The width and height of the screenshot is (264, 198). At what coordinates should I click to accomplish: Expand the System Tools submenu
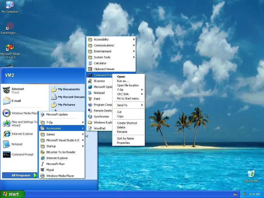pyautogui.click(x=111, y=57)
